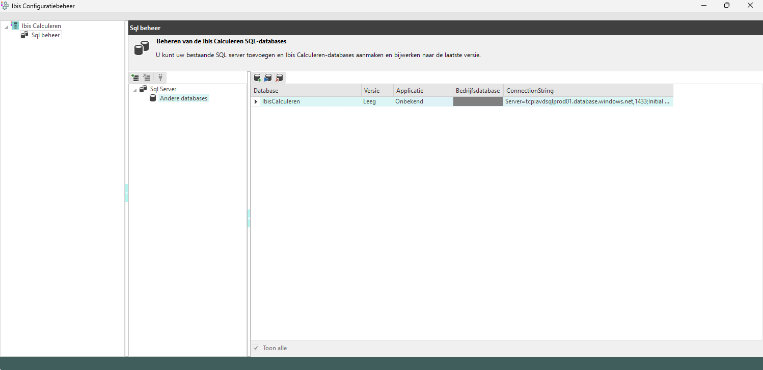This screenshot has height=370, width=763.
Task: Click the IbisCalculeren database name cell
Action: pos(311,101)
